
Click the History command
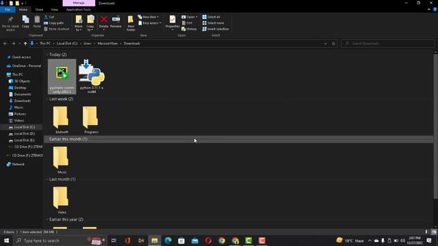point(189,29)
